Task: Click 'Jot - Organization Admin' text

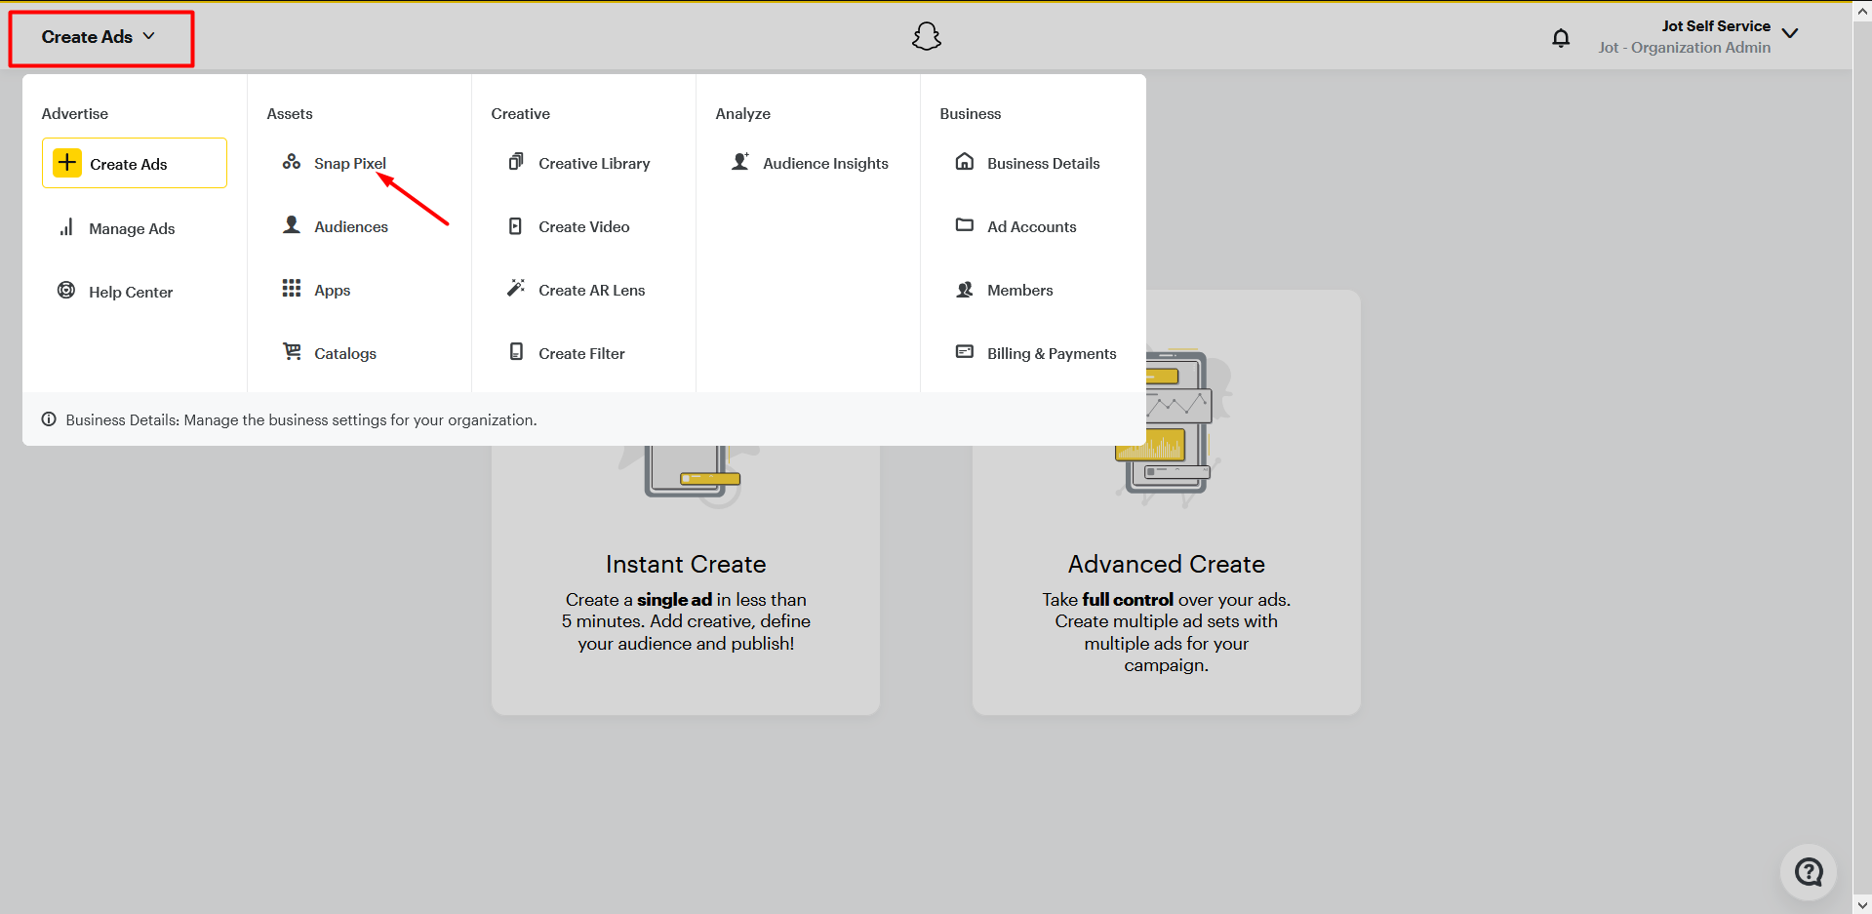Action: pyautogui.click(x=1684, y=48)
